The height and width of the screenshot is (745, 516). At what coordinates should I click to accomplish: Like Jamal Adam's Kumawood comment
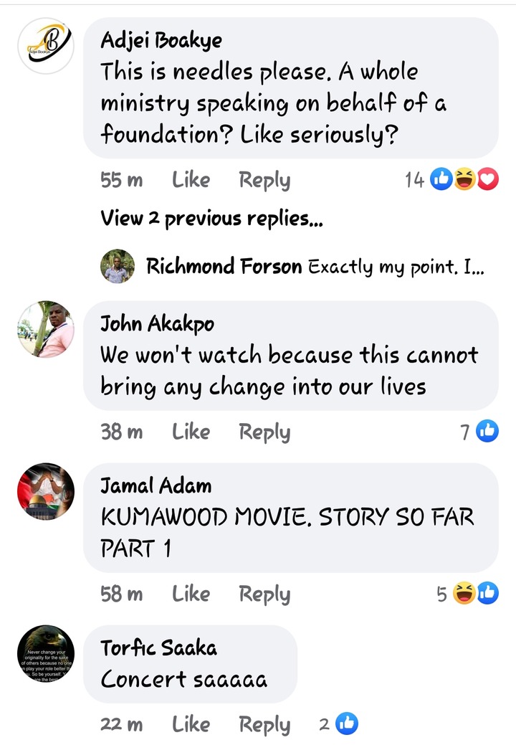pyautogui.click(x=191, y=594)
